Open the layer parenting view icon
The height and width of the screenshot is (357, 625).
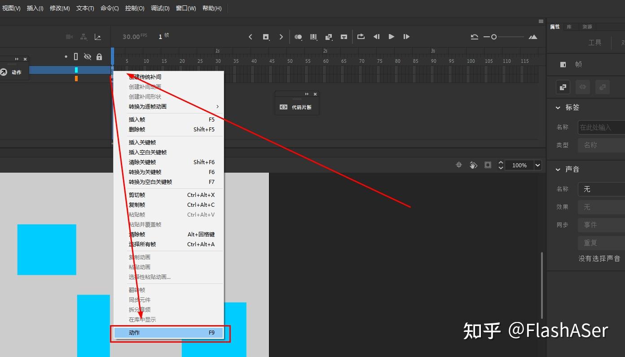click(84, 37)
